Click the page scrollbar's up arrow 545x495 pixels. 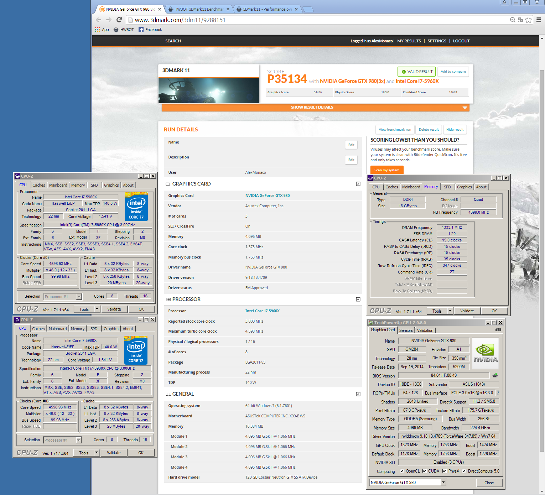click(x=542, y=38)
